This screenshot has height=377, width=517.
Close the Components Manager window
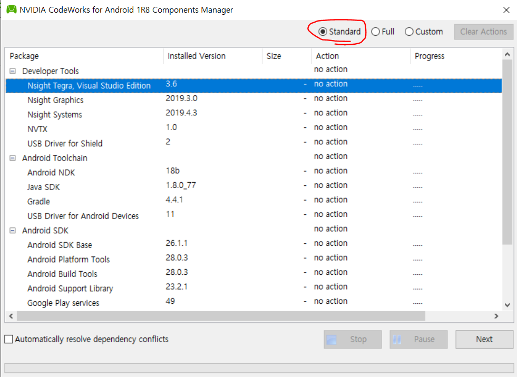click(x=506, y=10)
